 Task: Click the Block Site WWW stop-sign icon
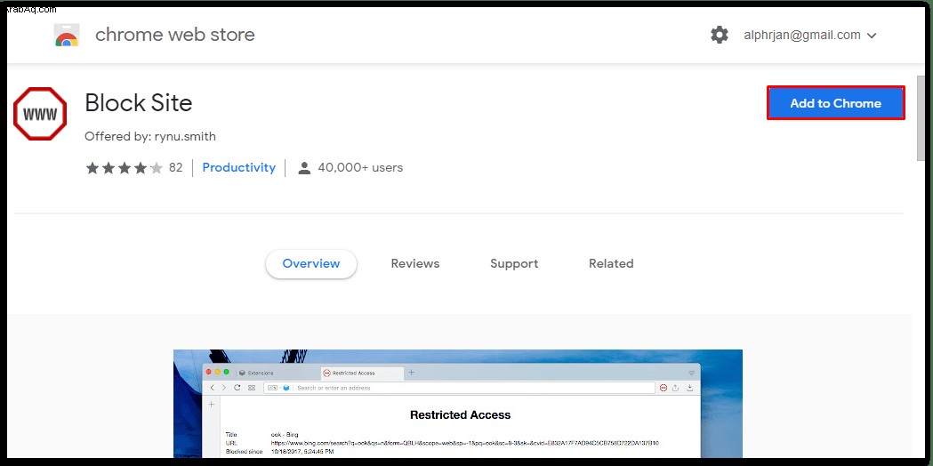click(x=40, y=114)
